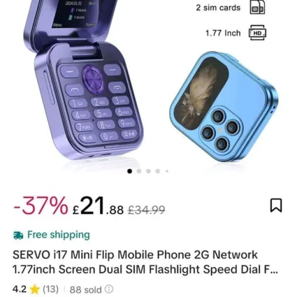View the (13) reviews count
The width and height of the screenshot is (297, 297).
(50, 289)
